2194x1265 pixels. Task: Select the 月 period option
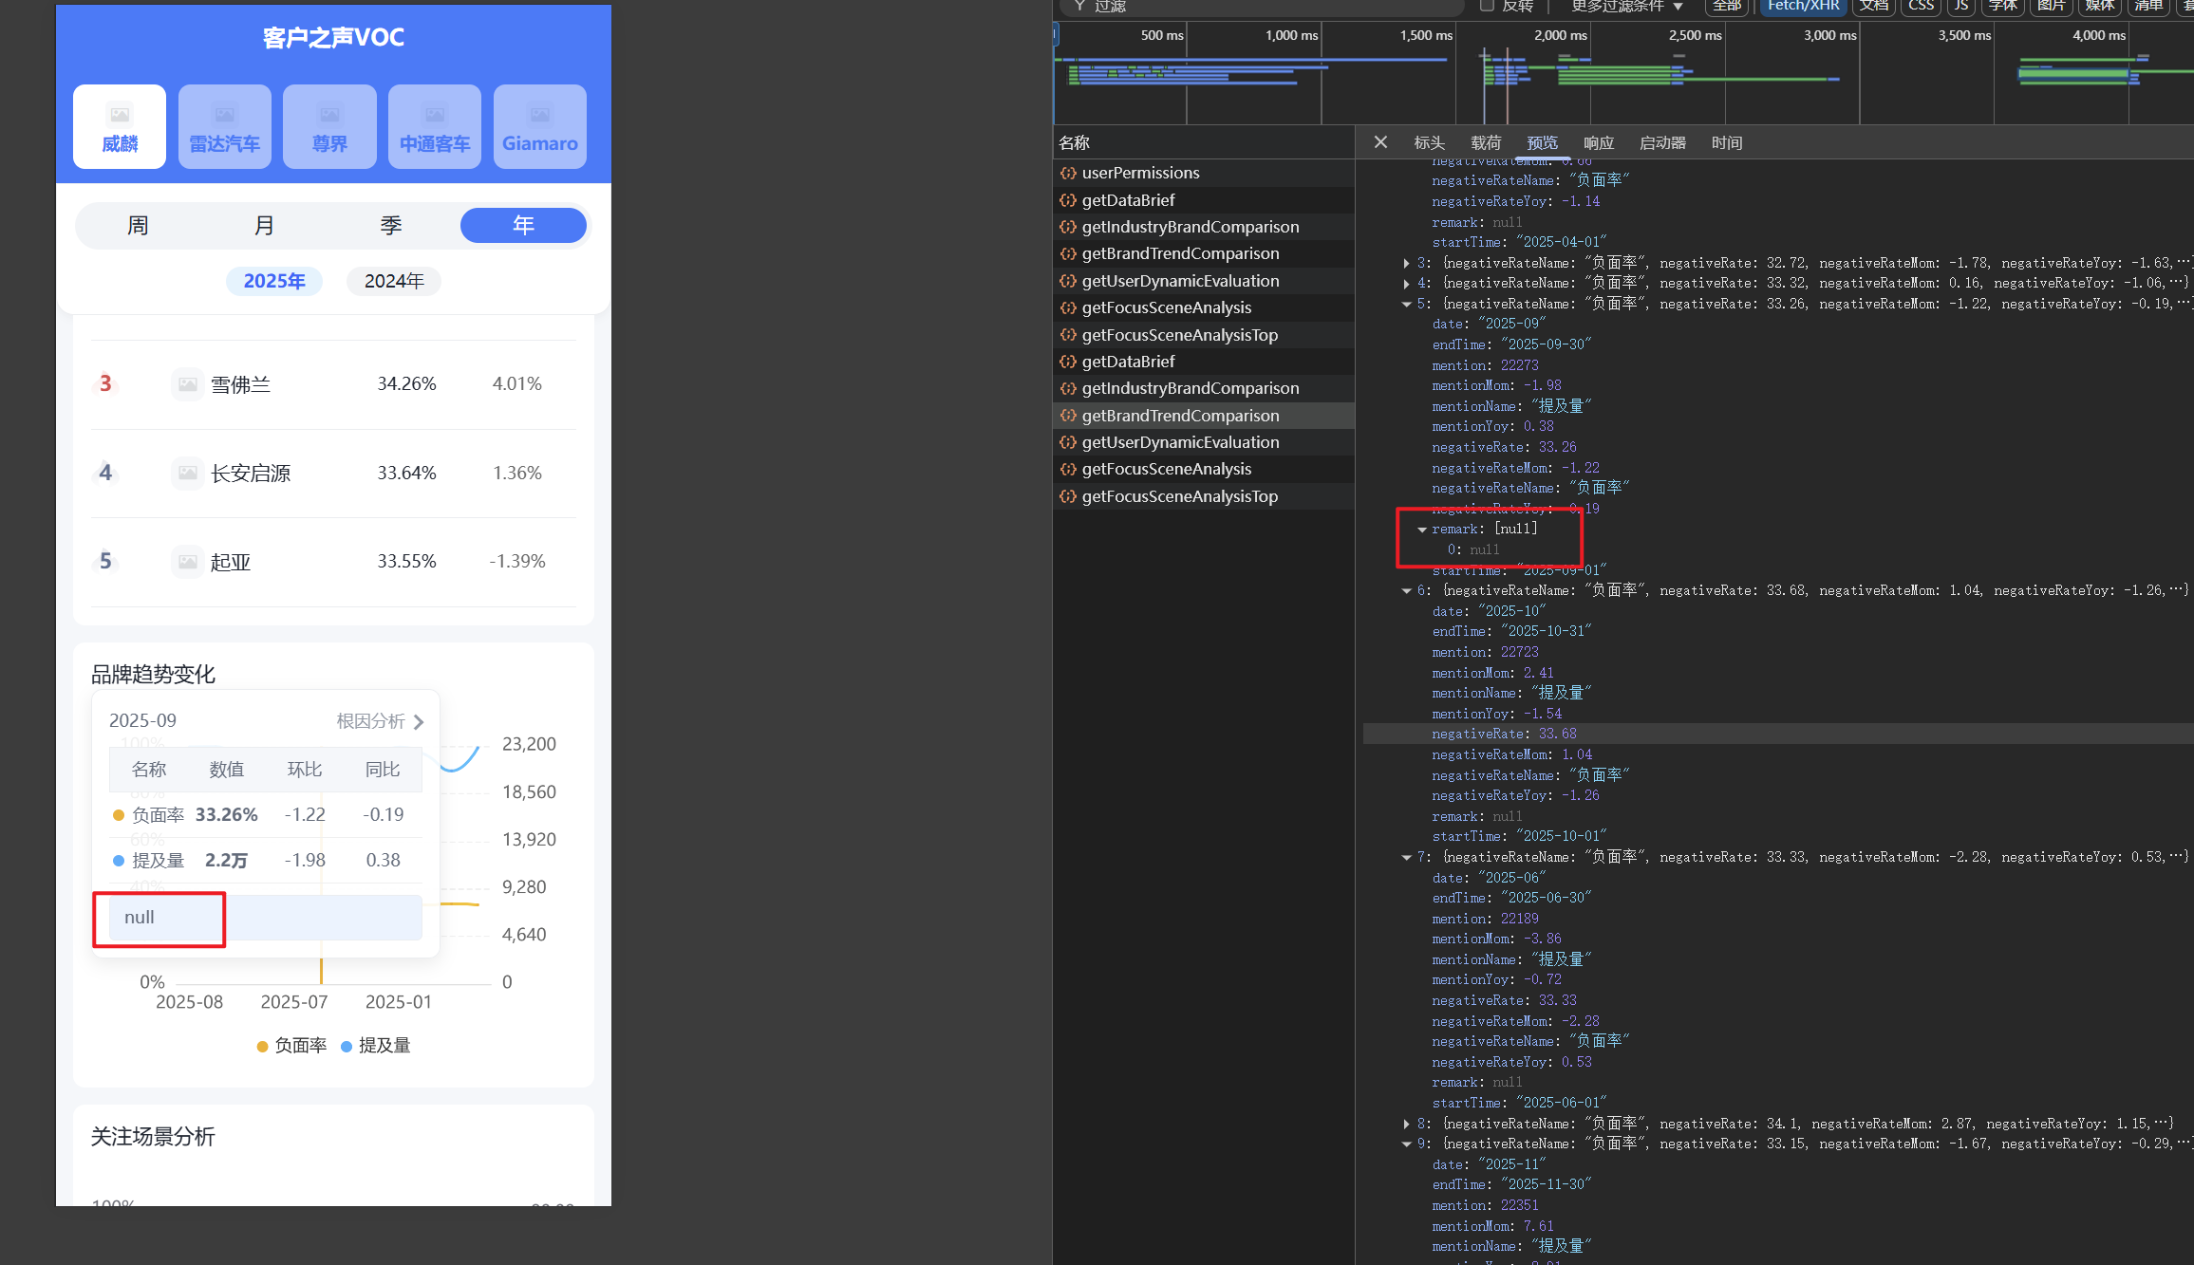[264, 226]
